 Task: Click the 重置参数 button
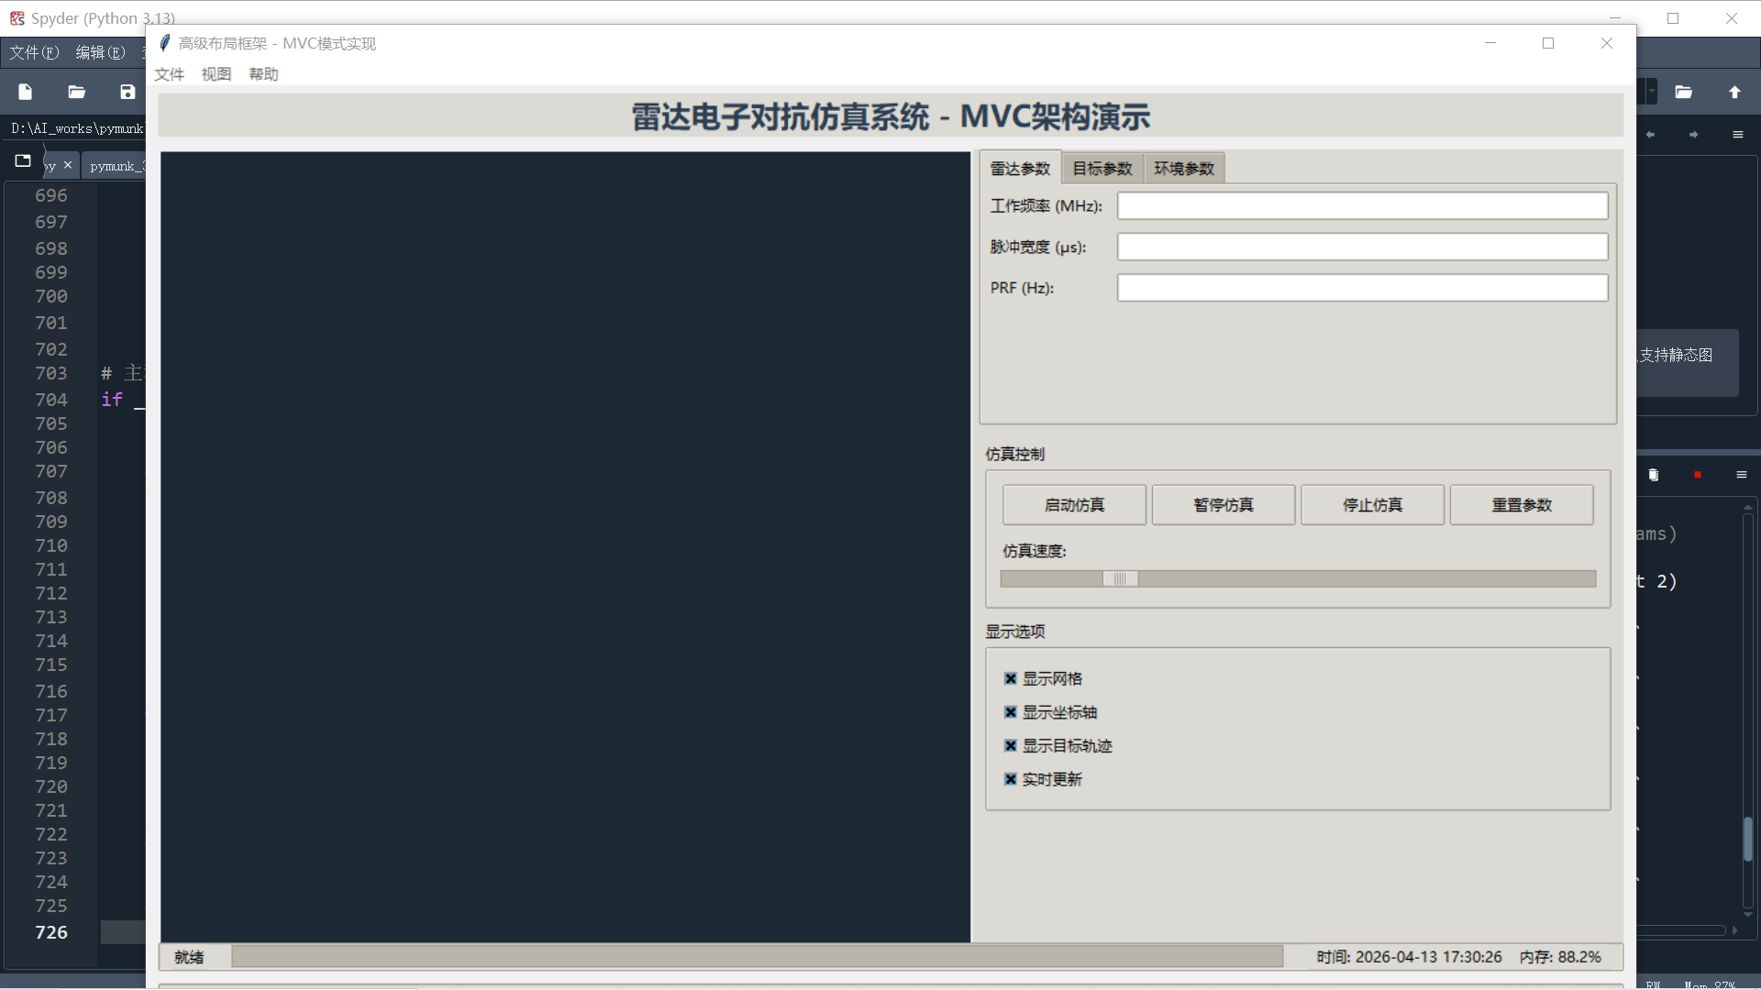pyautogui.click(x=1522, y=505)
